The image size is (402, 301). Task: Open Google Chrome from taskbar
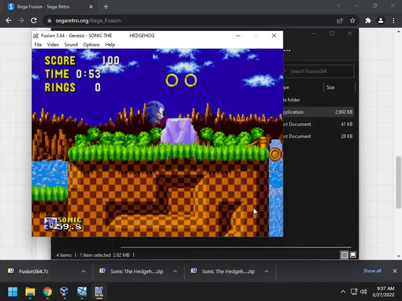[48, 292]
